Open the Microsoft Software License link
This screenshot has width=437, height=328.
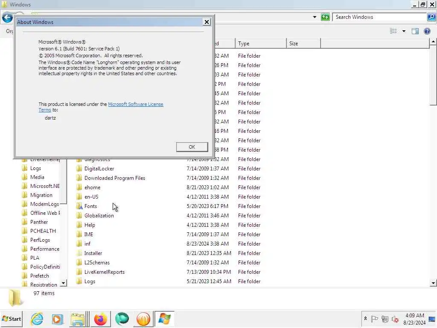(x=135, y=104)
